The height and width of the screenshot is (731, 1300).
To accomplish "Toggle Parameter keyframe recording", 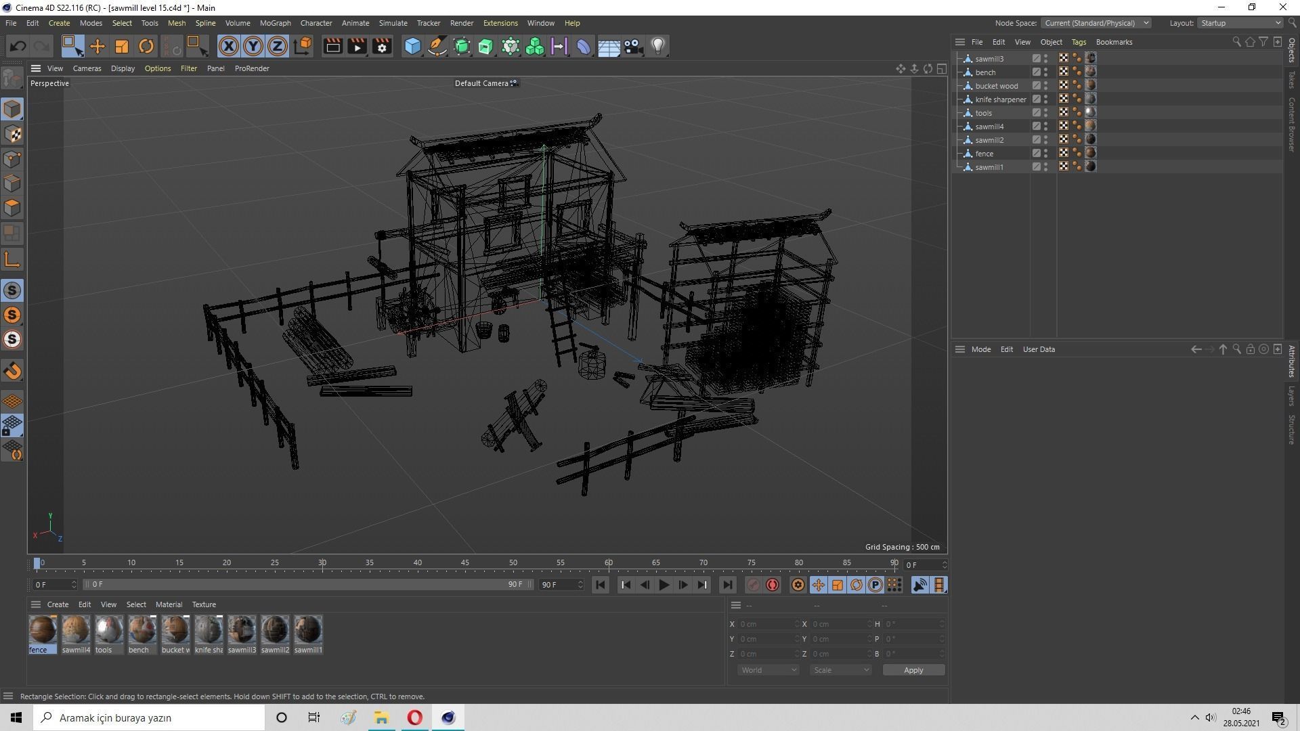I will pyautogui.click(x=875, y=585).
